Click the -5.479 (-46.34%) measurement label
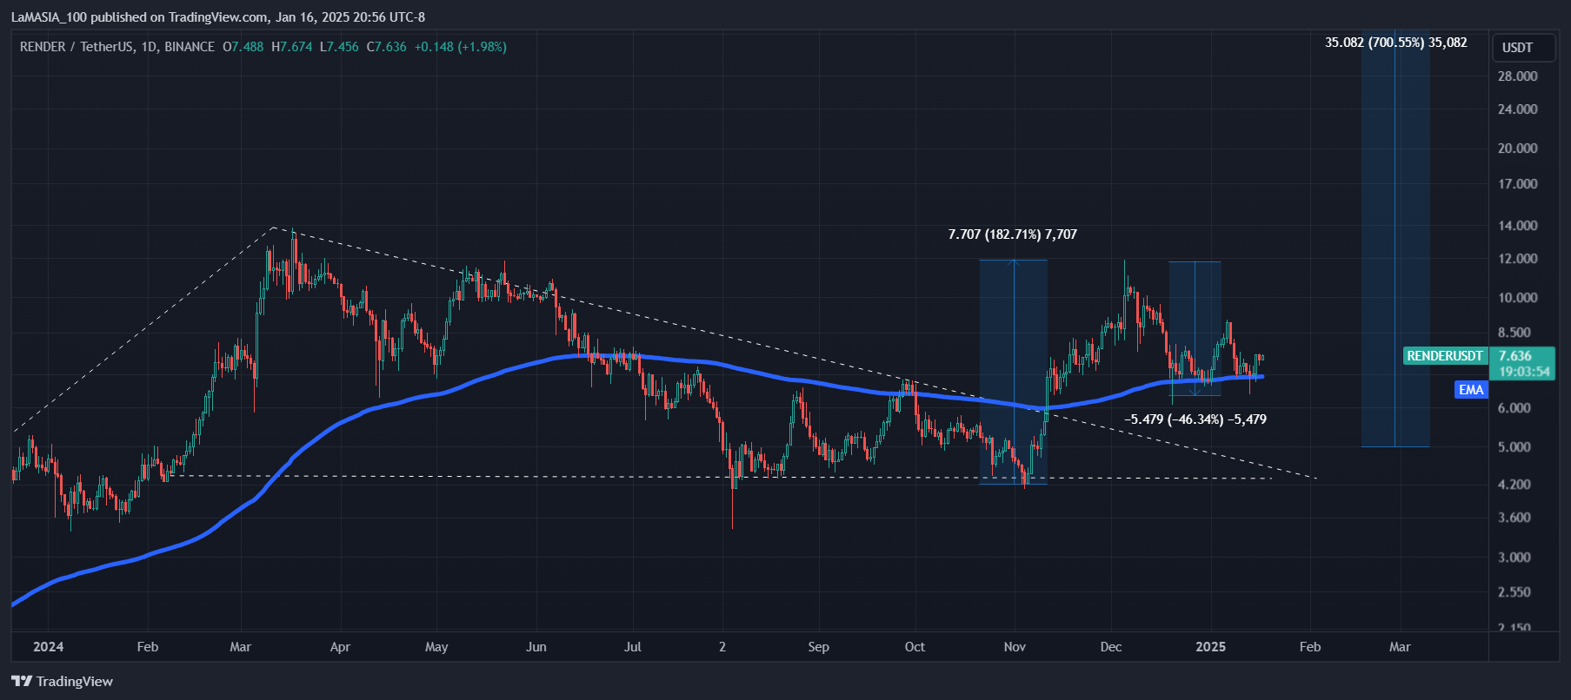 click(x=1195, y=419)
